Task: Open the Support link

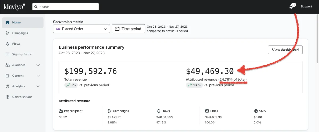Action: click(306, 7)
